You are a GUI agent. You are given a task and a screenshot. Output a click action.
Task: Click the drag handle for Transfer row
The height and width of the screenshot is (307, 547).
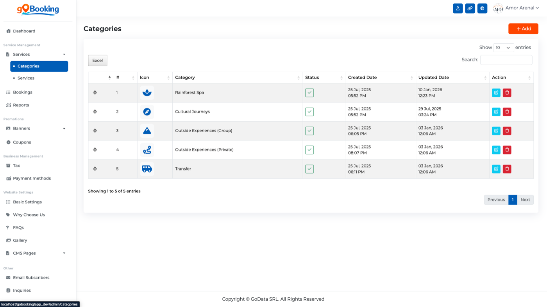95,169
